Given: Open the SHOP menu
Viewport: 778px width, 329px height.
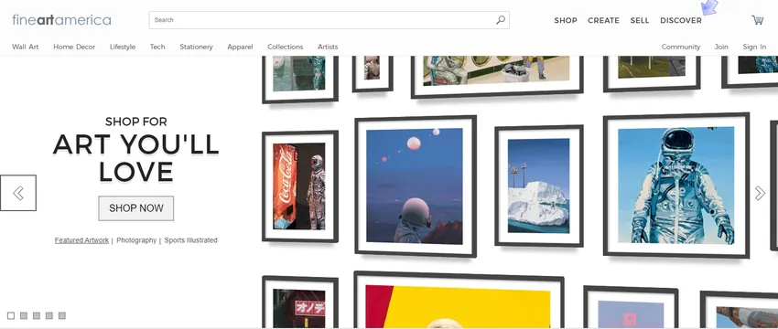Looking at the screenshot, I should (566, 20).
